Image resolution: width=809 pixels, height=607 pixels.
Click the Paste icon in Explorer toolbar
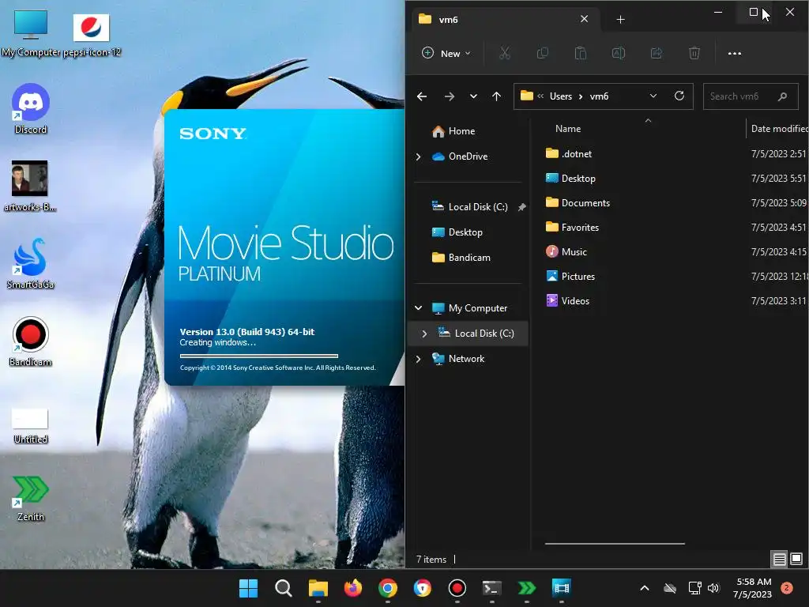pyautogui.click(x=581, y=53)
